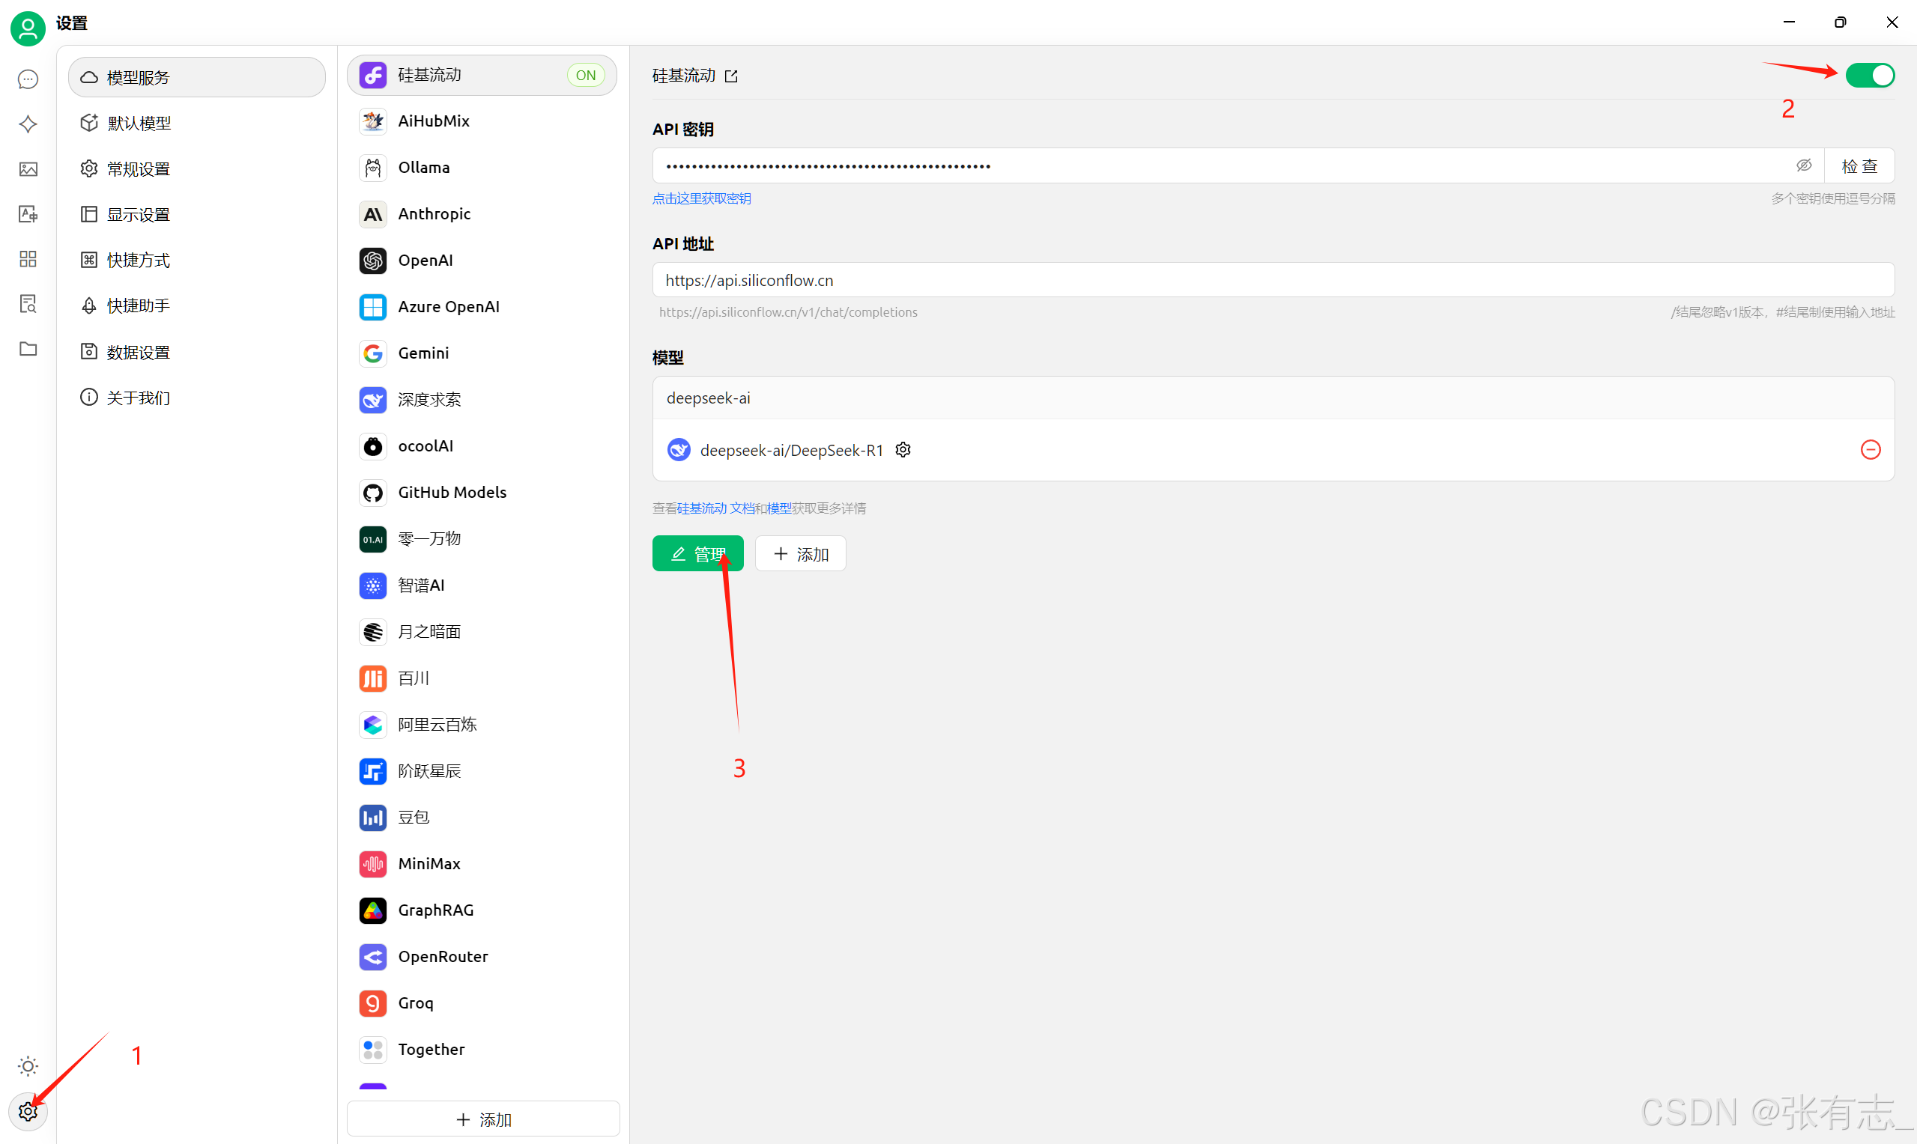Open 硅基流动 external website link icon
This screenshot has width=1917, height=1144.
[x=731, y=76]
